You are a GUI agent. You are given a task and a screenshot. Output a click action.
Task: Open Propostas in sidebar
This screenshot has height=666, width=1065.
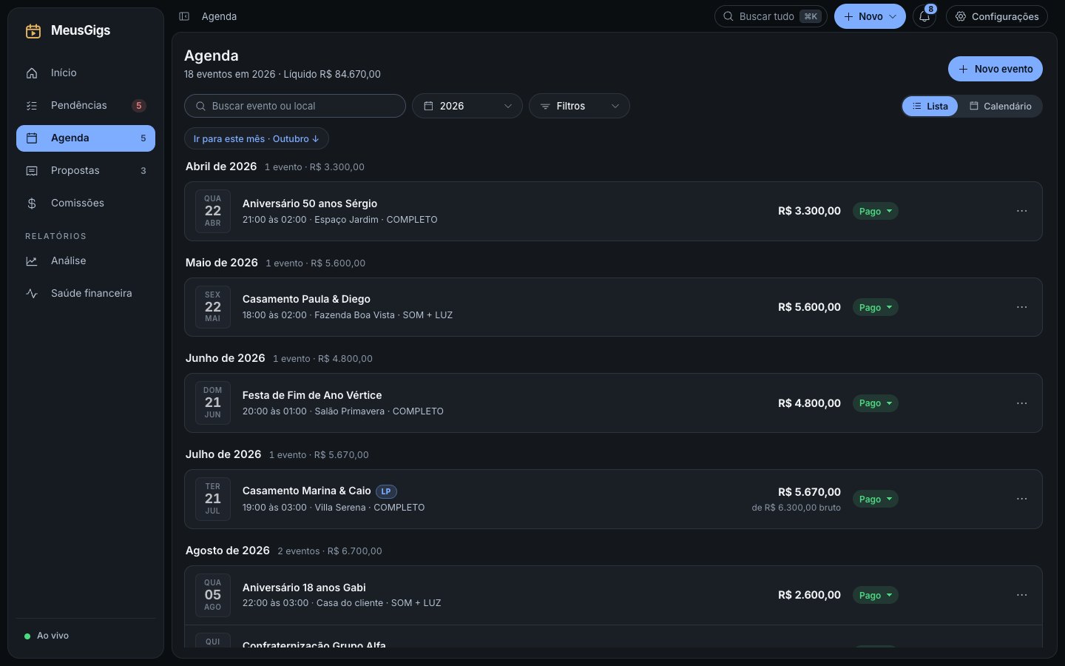coord(86,171)
